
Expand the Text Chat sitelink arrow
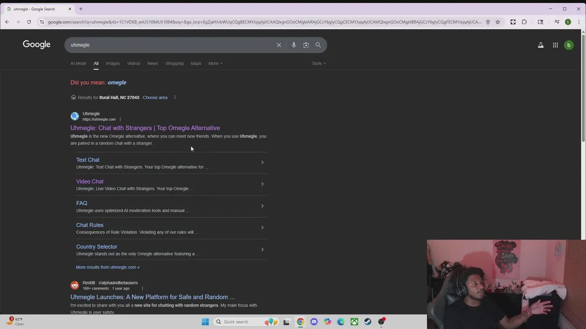pyautogui.click(x=262, y=162)
